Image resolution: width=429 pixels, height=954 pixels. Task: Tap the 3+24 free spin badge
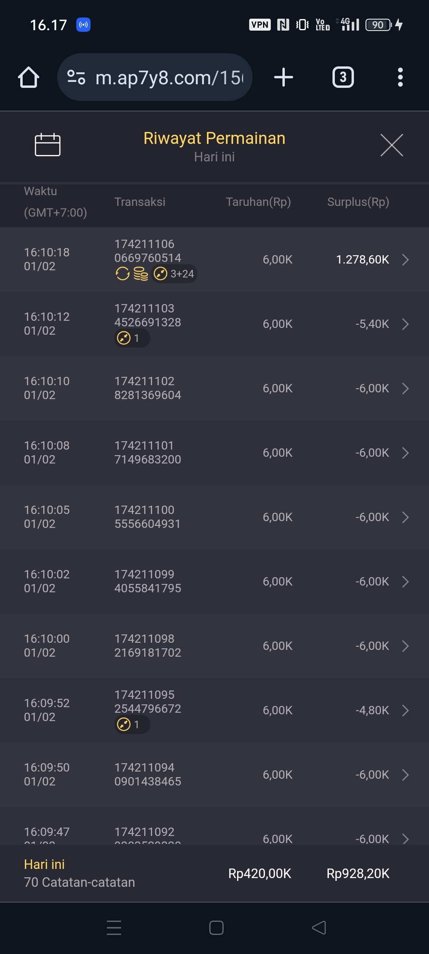(x=175, y=274)
